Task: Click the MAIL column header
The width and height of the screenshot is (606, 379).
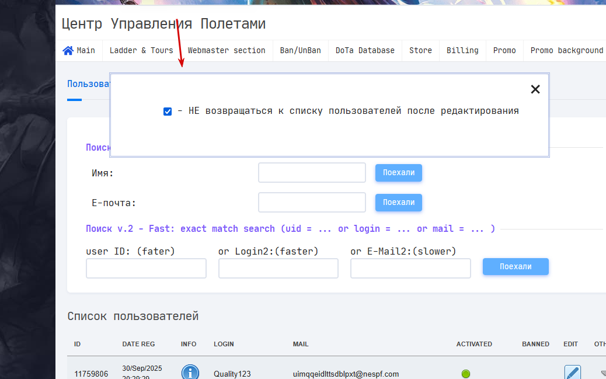Action: coord(301,344)
